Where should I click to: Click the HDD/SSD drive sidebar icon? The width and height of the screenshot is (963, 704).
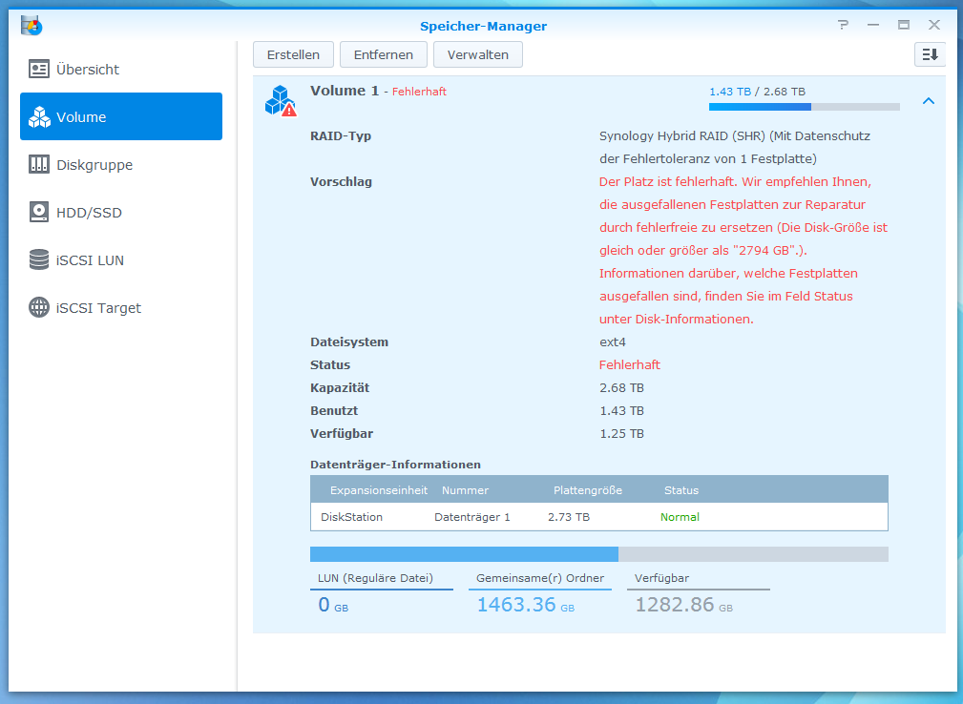pos(39,213)
